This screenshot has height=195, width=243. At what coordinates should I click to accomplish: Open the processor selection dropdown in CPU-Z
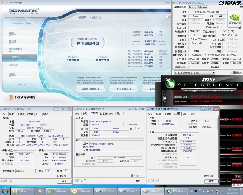click(25, 171)
